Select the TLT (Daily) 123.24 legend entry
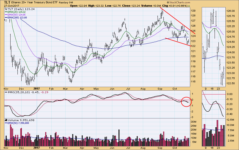The image size is (239, 150). pos(21,9)
